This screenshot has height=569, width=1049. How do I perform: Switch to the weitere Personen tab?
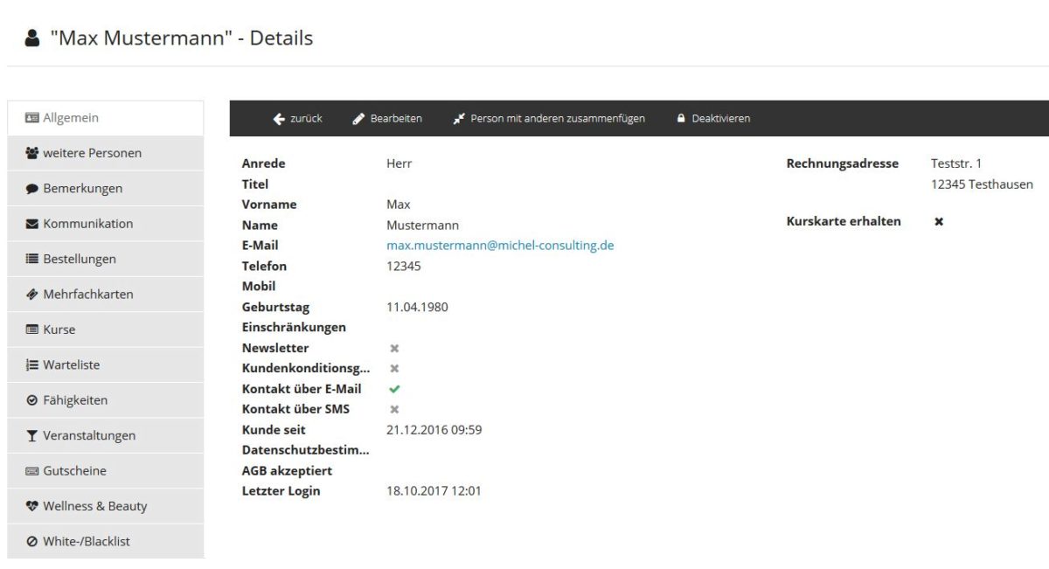(106, 153)
